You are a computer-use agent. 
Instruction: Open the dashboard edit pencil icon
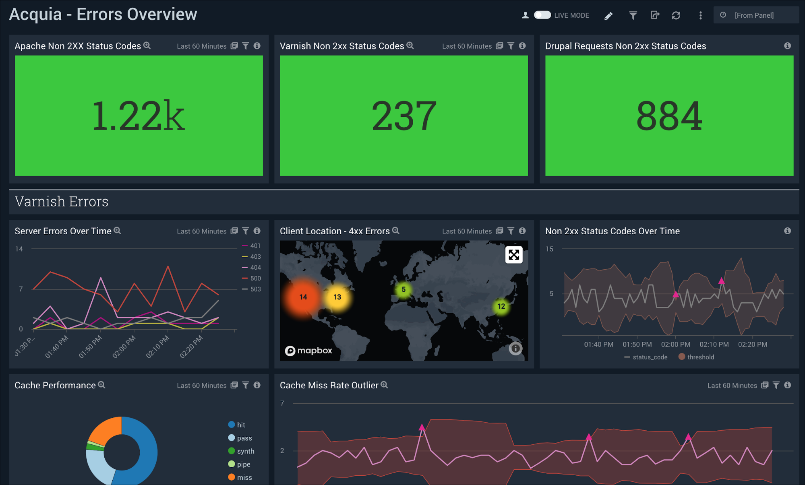tap(608, 15)
